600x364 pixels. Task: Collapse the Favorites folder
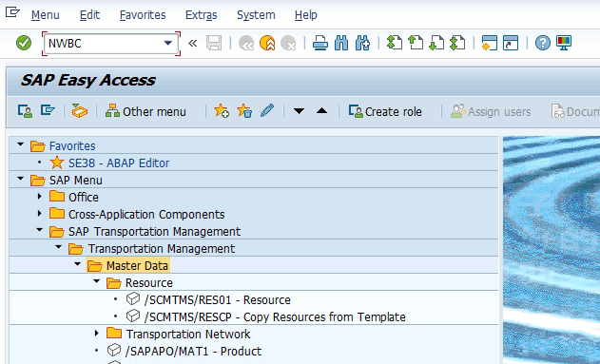[21, 145]
